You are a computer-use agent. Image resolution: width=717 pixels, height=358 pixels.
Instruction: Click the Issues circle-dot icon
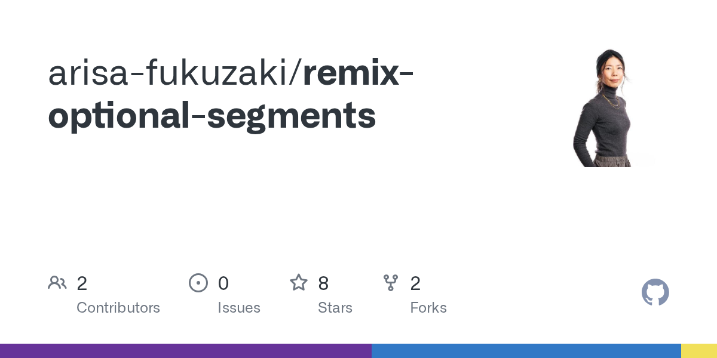point(198,283)
